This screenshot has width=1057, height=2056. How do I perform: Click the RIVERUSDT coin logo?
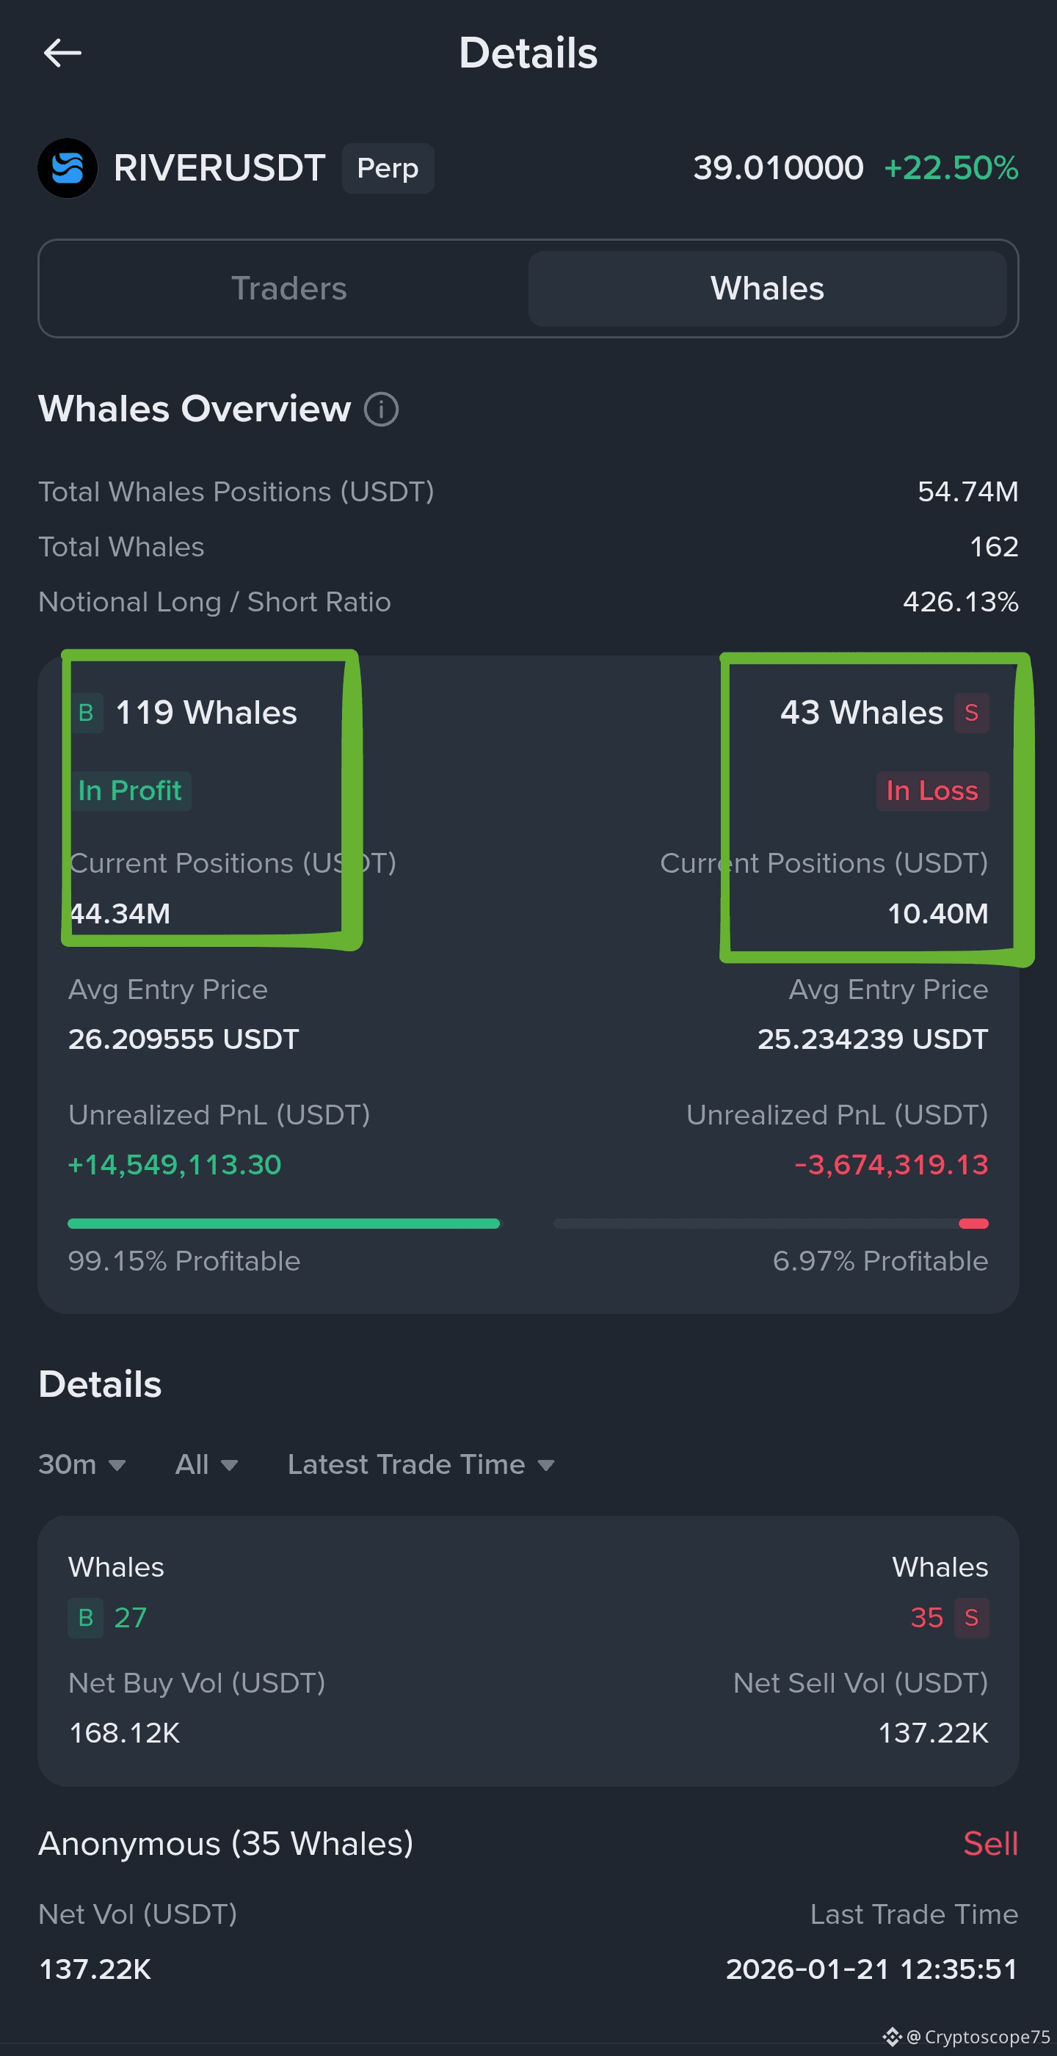tap(68, 168)
